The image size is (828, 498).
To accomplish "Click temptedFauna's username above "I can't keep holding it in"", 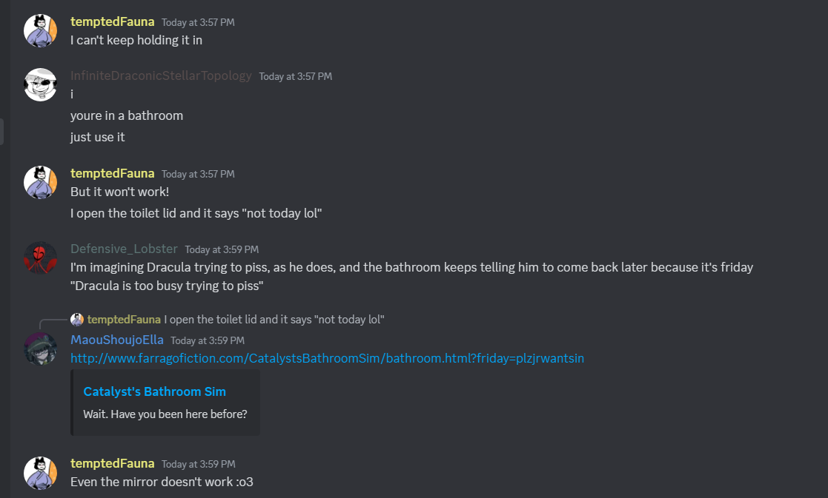I will (x=112, y=21).
